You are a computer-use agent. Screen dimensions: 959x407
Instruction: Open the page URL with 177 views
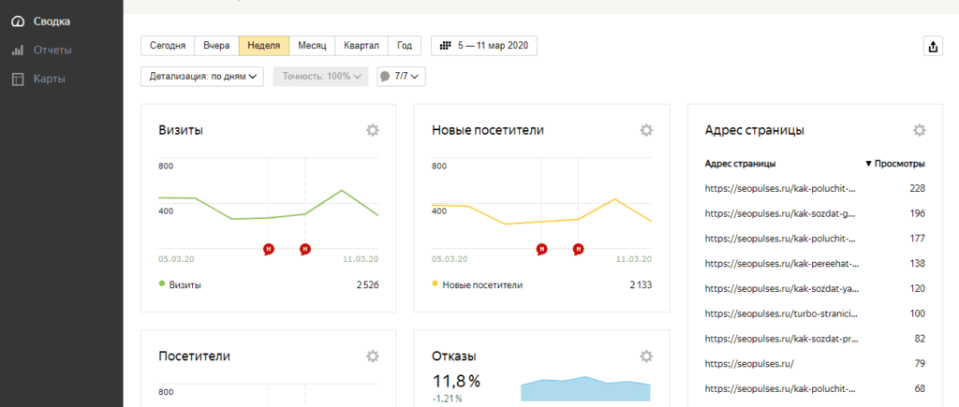pos(780,239)
